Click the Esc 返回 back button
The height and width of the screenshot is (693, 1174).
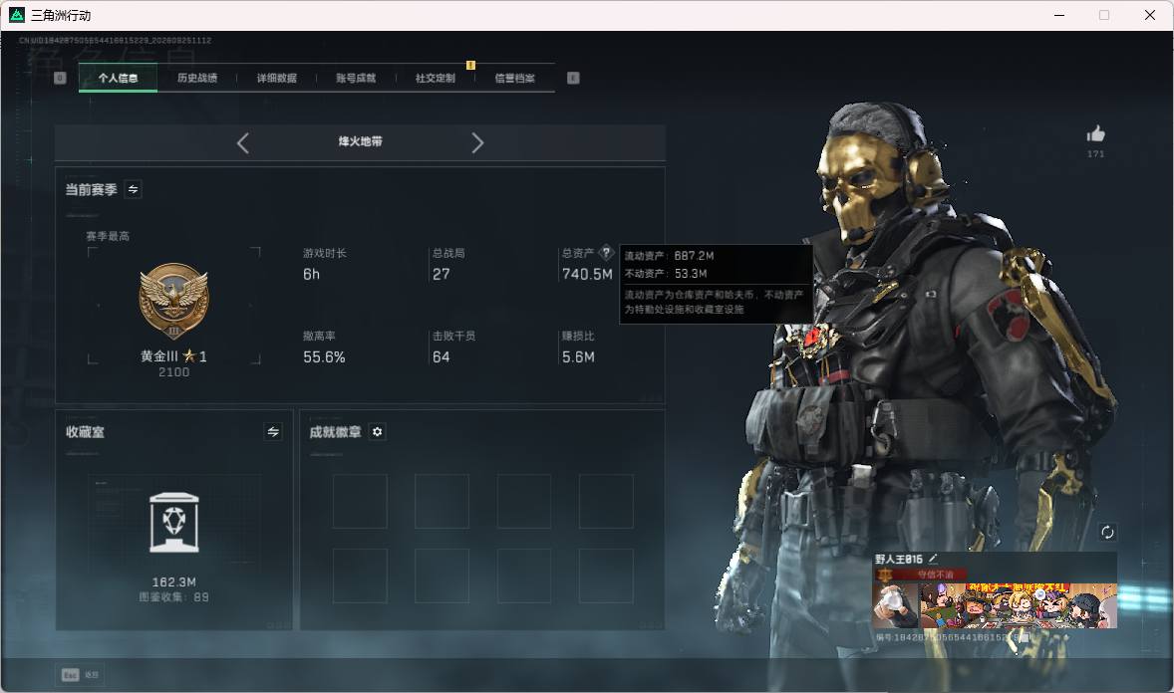coord(80,675)
